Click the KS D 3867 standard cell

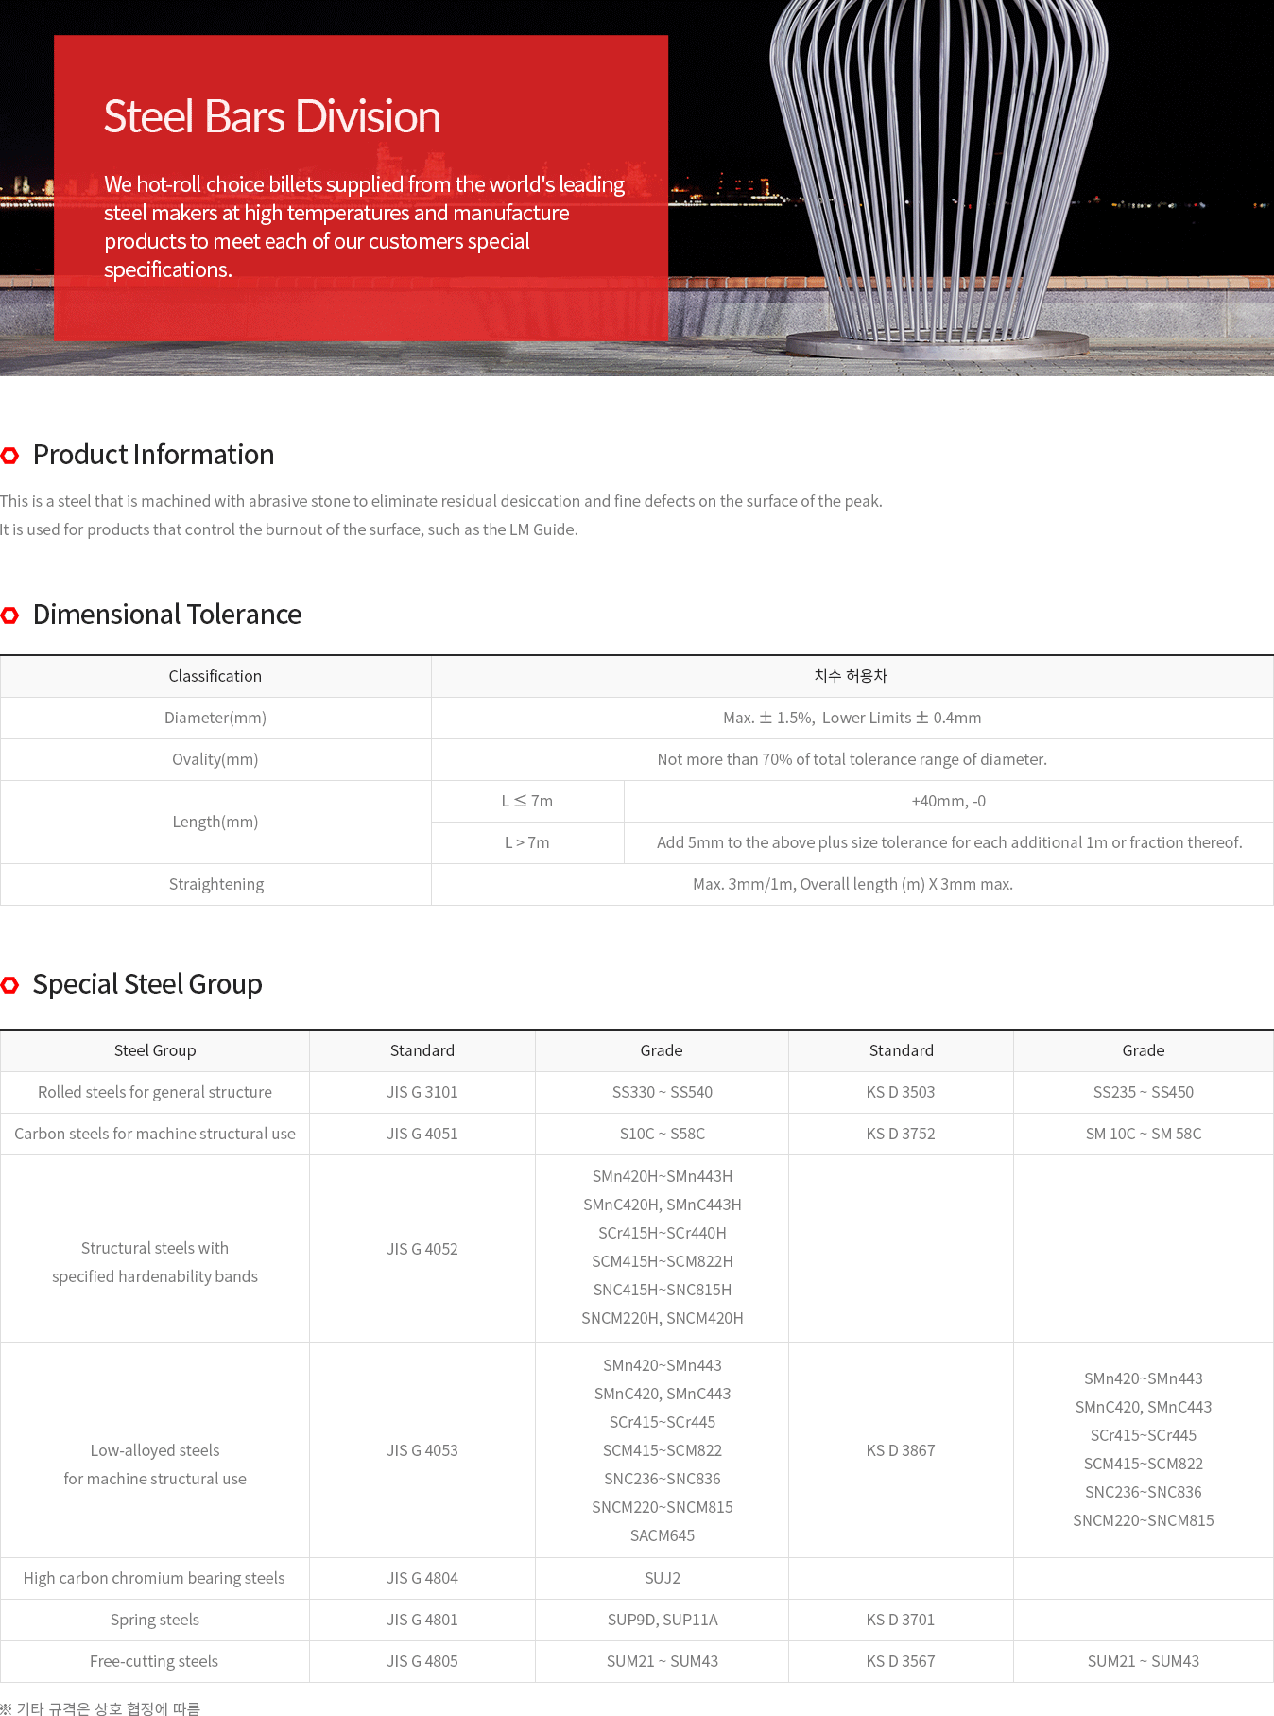coord(900,1450)
